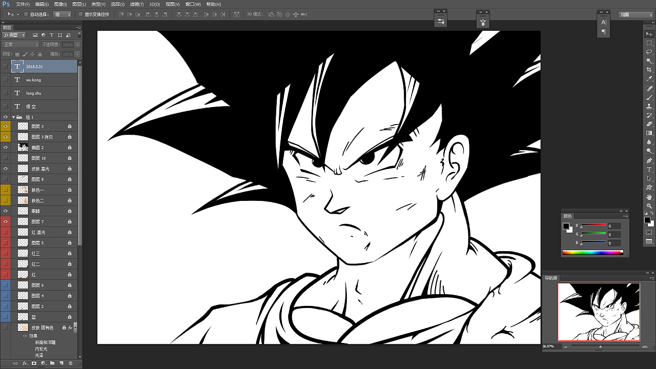Select the Crop tool
This screenshot has height=369, width=656.
(649, 70)
